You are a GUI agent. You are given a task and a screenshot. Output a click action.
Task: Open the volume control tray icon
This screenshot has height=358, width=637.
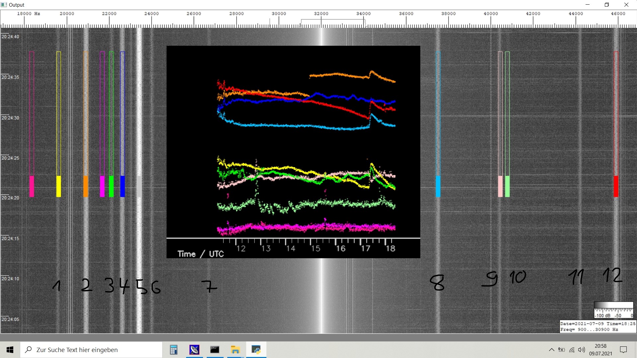tap(581, 350)
